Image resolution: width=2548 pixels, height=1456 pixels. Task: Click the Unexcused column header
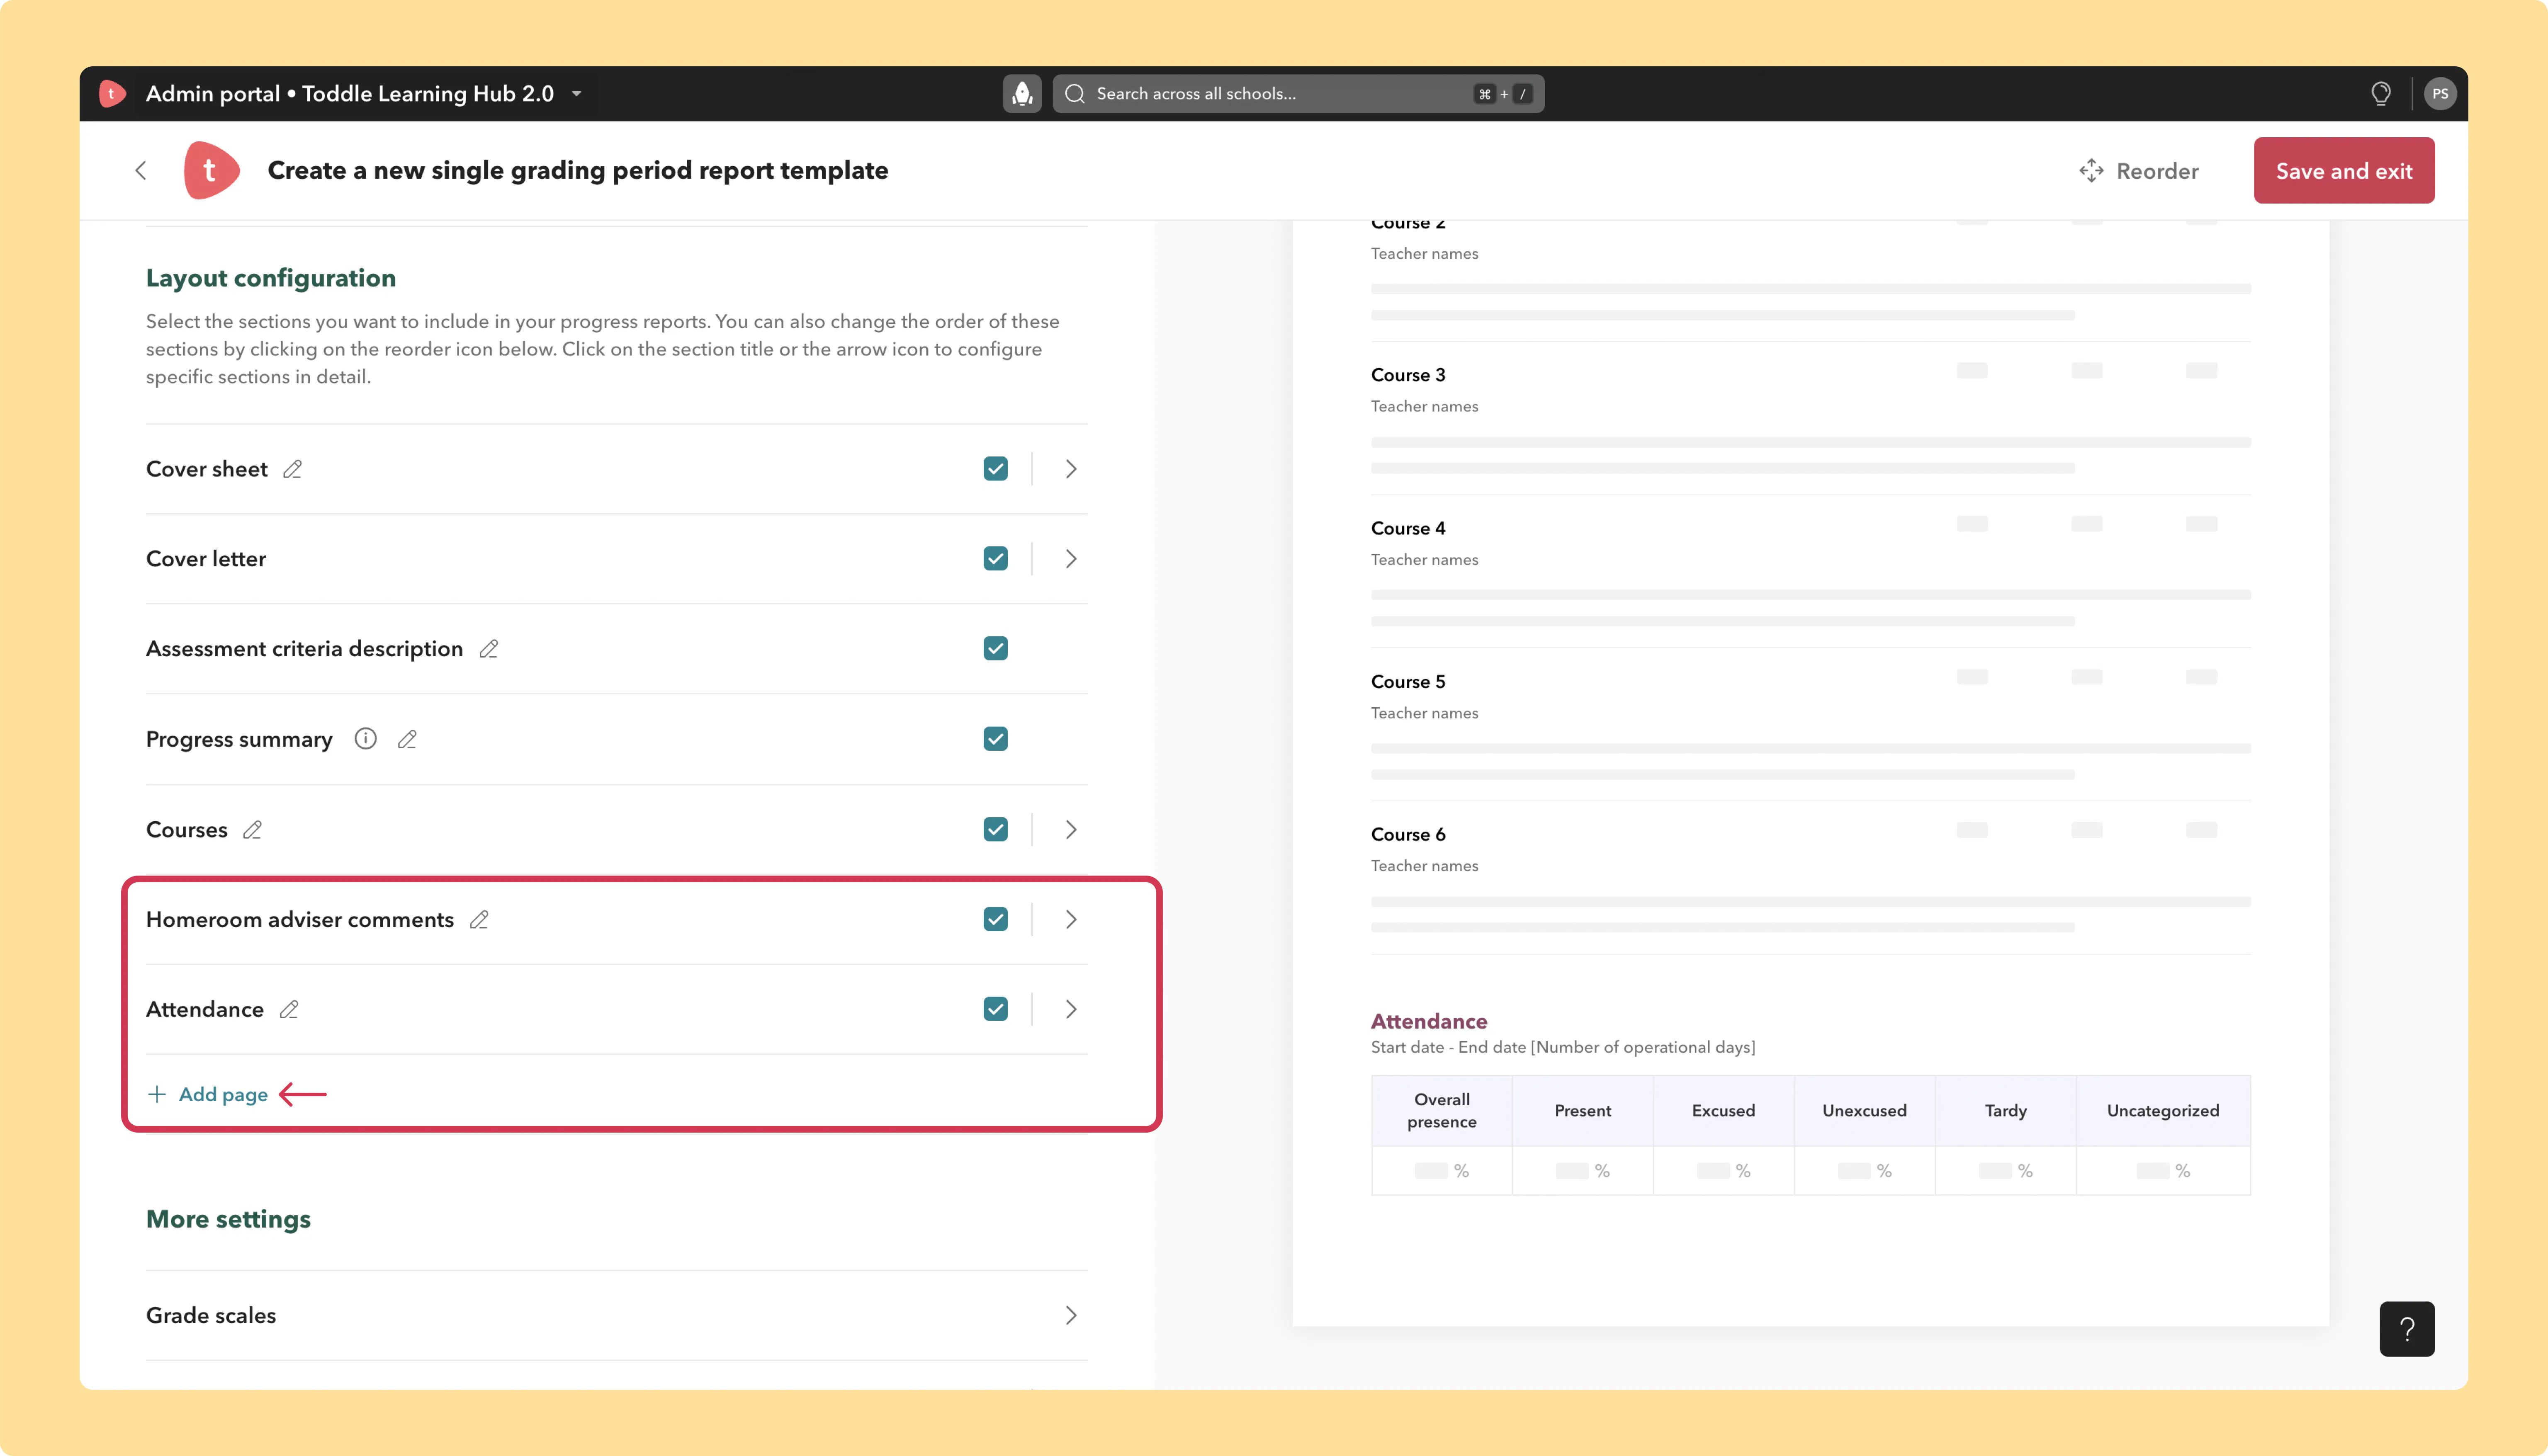(1865, 1111)
